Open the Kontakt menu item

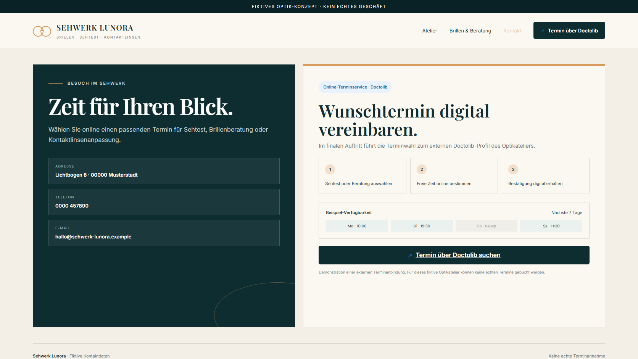tap(512, 31)
